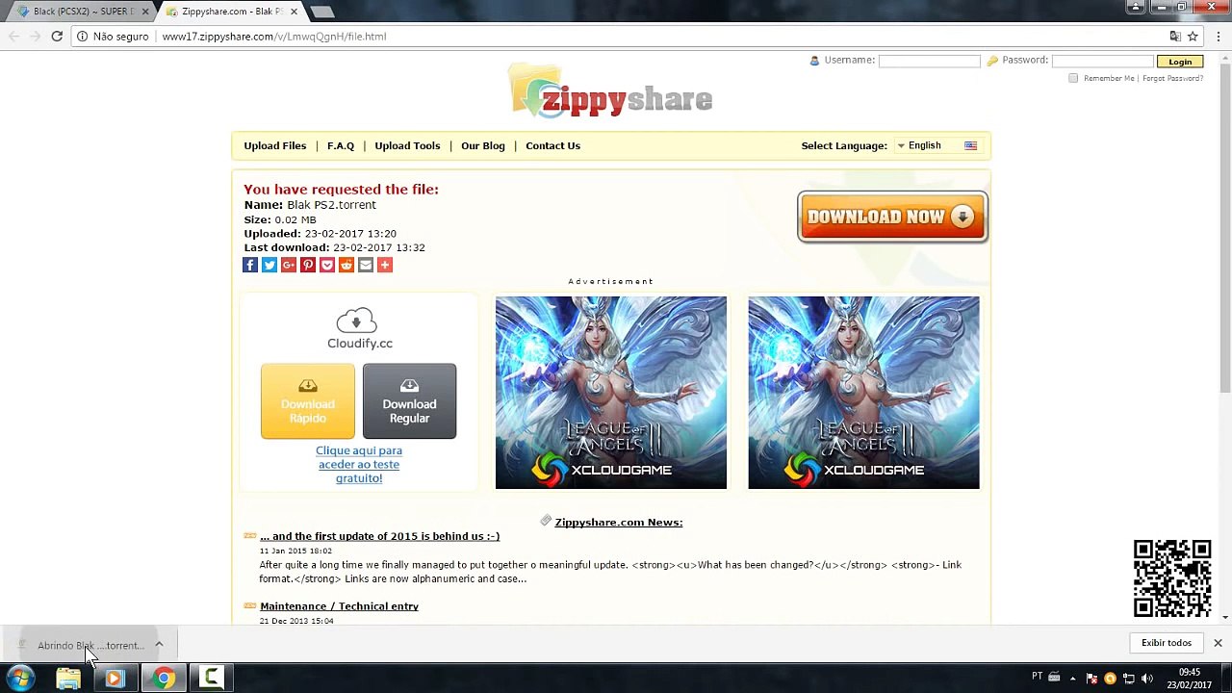Open Zippyshare.com News heading link

click(619, 523)
